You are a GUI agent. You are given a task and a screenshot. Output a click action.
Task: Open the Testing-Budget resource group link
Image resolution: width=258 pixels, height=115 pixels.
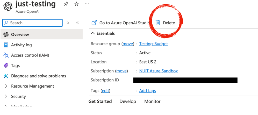coord(153,44)
